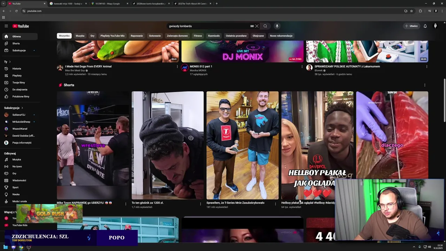Click the search magnifier button

click(x=265, y=26)
